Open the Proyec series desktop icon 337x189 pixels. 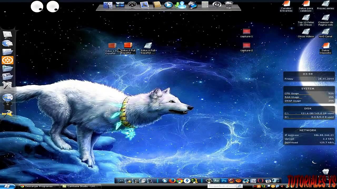(x=325, y=5)
